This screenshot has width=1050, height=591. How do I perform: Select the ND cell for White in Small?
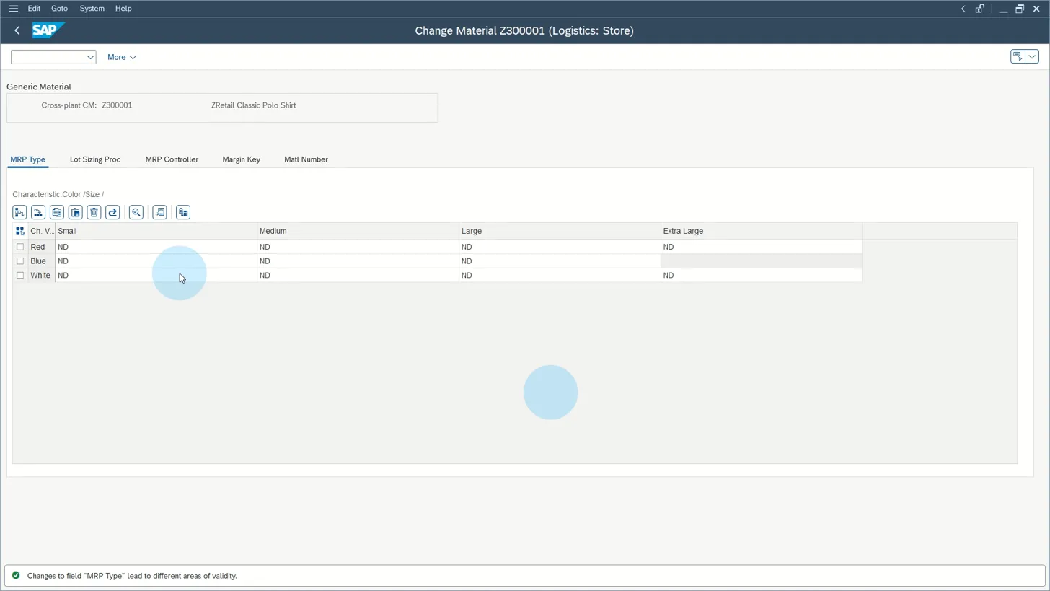(x=156, y=276)
